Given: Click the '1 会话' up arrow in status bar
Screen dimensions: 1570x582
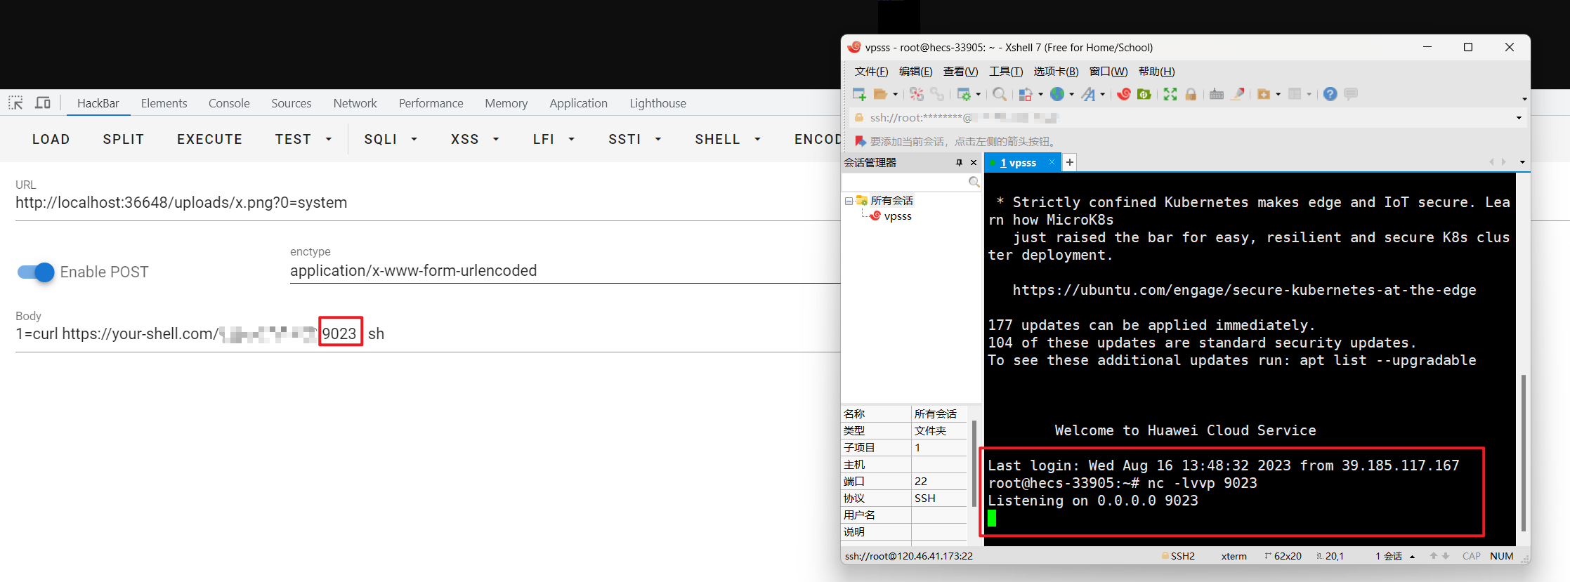Looking at the screenshot, I should click(x=1412, y=556).
